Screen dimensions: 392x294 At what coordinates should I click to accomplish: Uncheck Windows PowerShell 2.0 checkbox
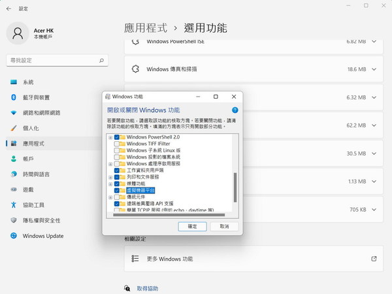click(x=117, y=137)
